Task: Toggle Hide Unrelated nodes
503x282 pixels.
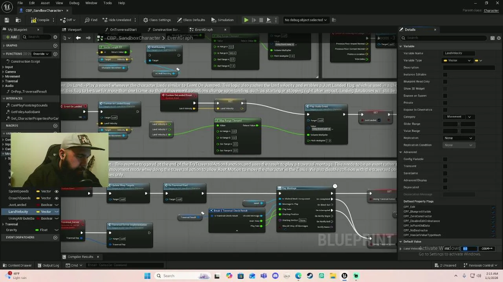Action: (x=117, y=20)
